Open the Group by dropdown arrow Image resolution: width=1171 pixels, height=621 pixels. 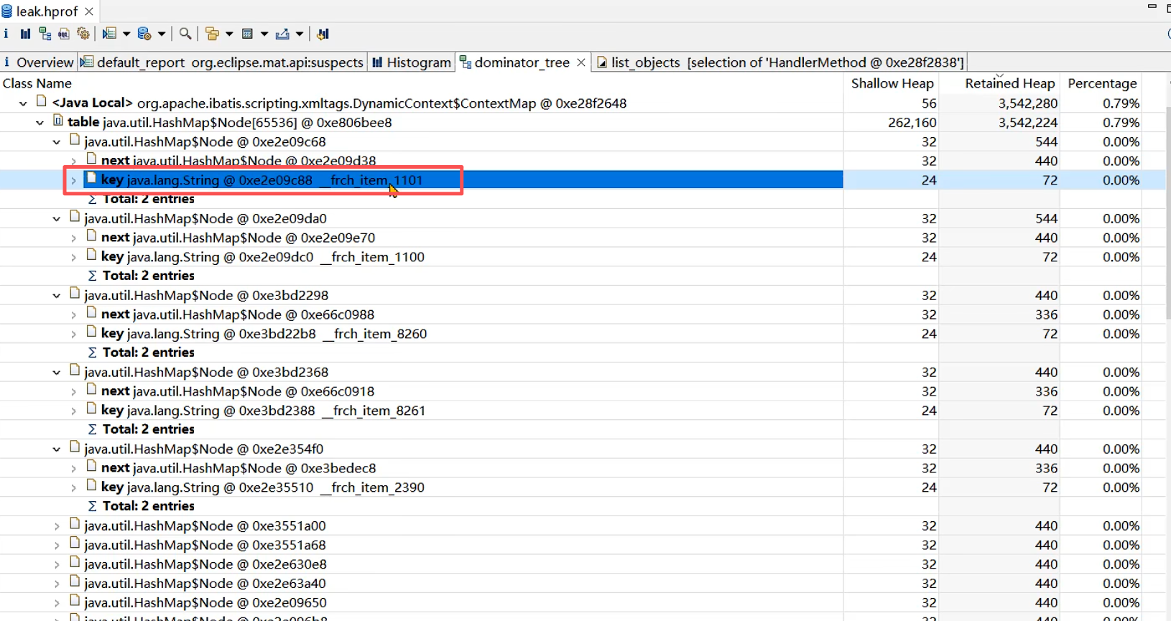tap(229, 34)
